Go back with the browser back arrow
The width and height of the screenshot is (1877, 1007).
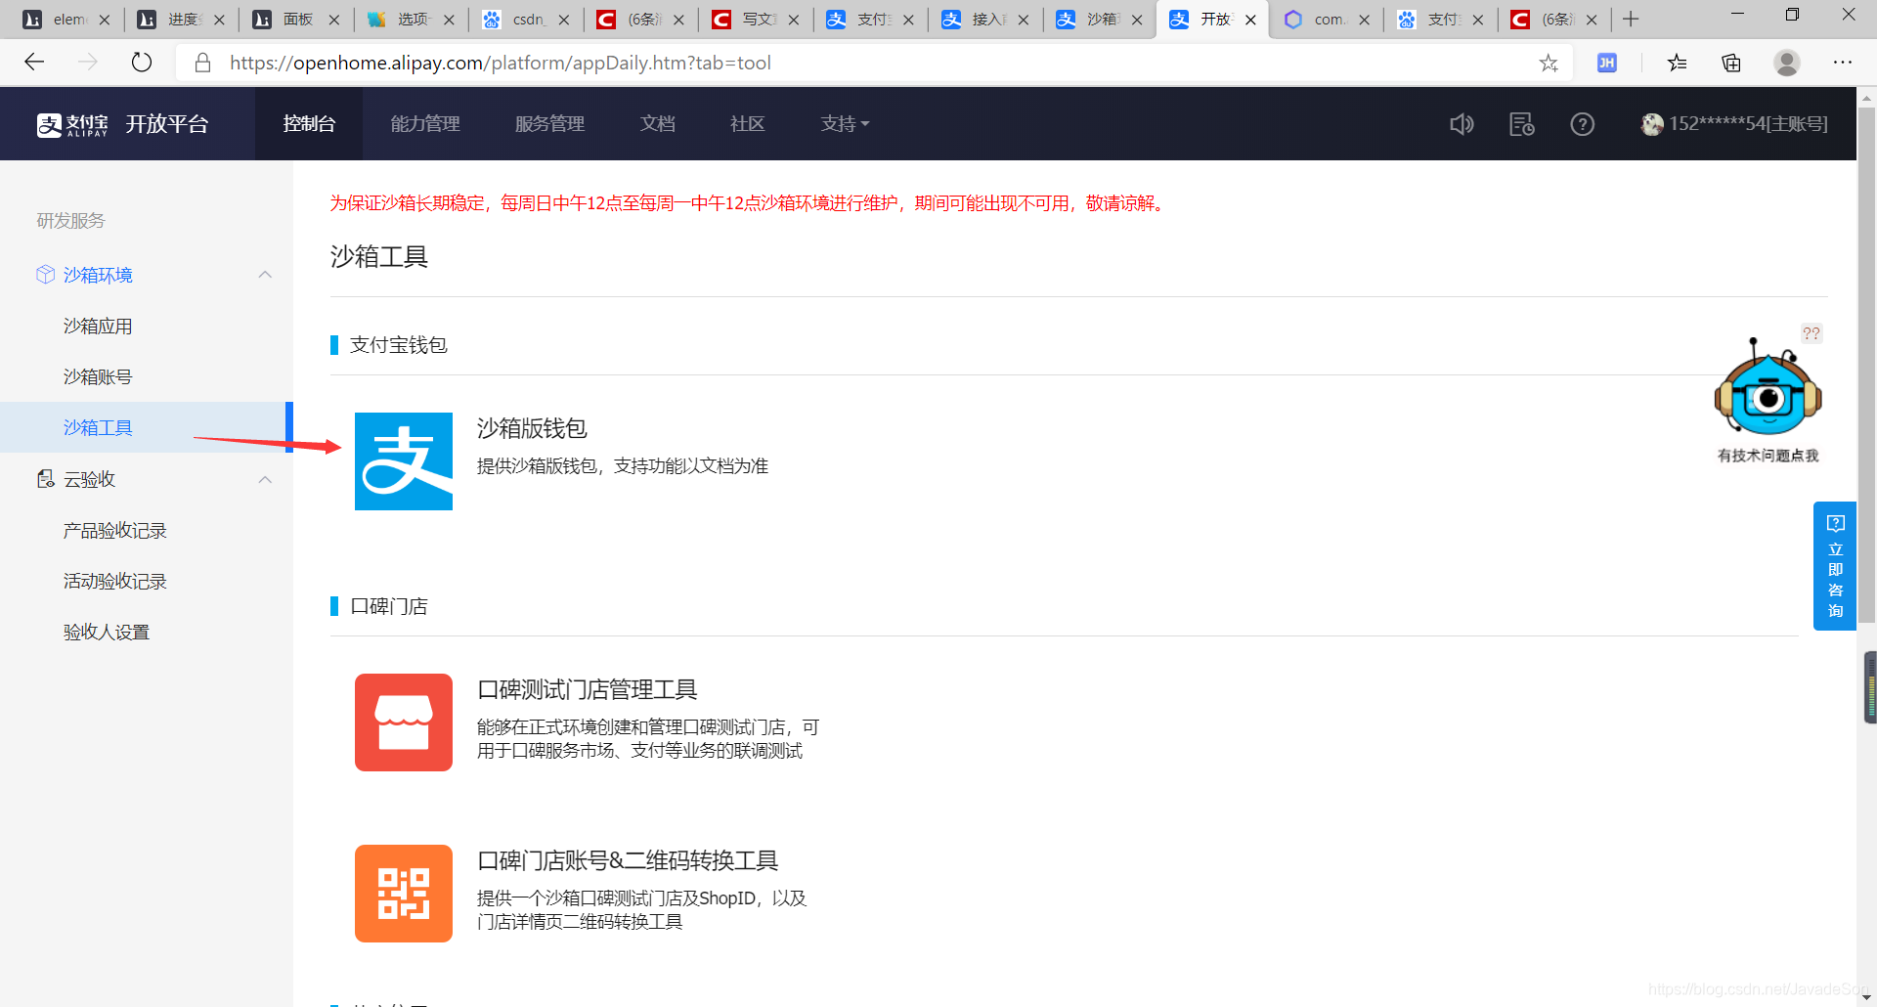click(x=35, y=63)
